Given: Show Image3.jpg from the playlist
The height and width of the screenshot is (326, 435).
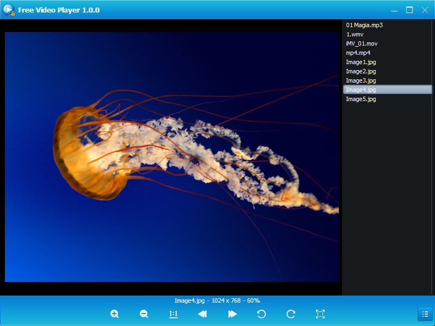Looking at the screenshot, I should tap(361, 80).
